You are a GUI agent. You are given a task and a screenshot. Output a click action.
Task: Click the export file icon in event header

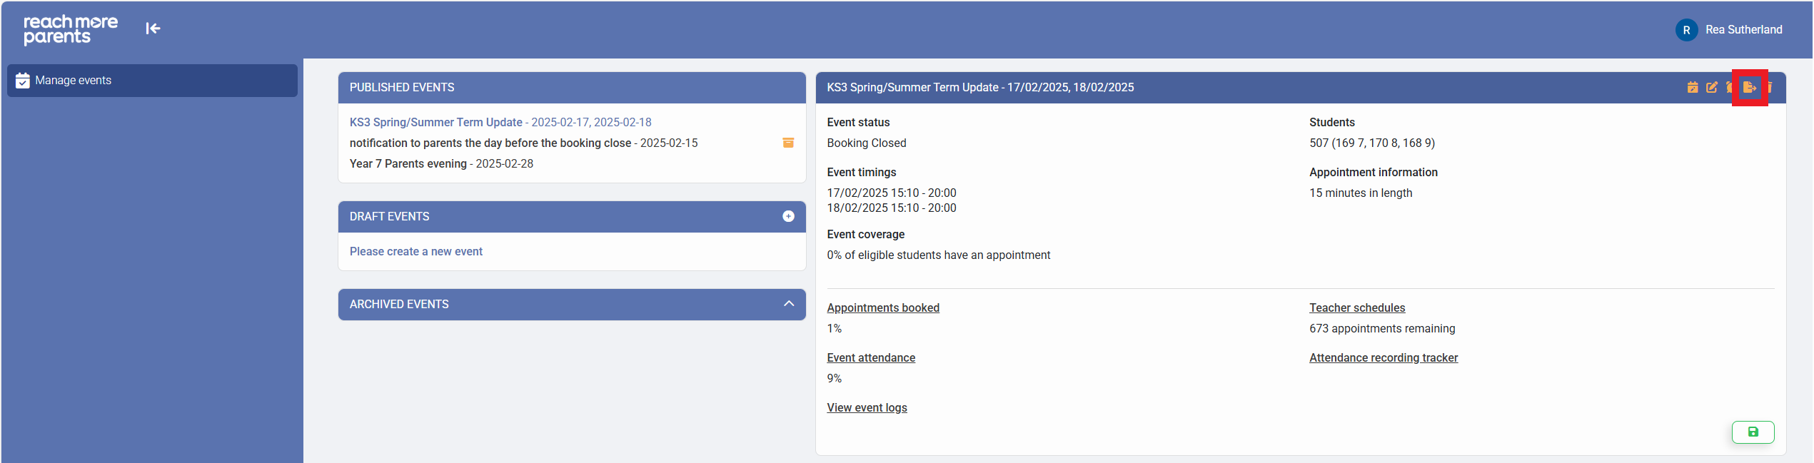pos(1749,87)
